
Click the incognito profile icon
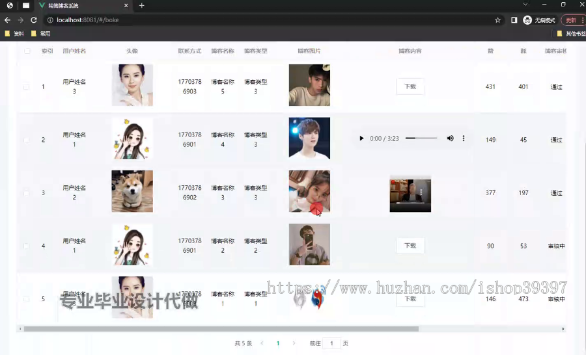coord(527,20)
